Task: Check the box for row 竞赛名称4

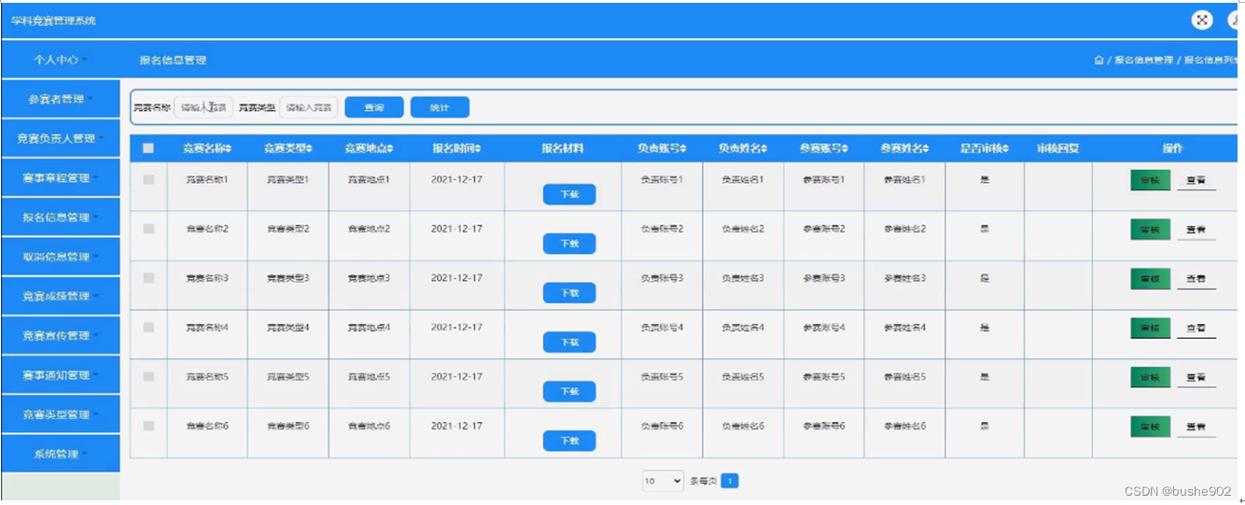Action: (x=148, y=328)
